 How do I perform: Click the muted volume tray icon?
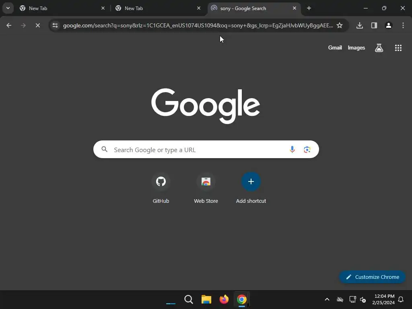[x=363, y=299]
